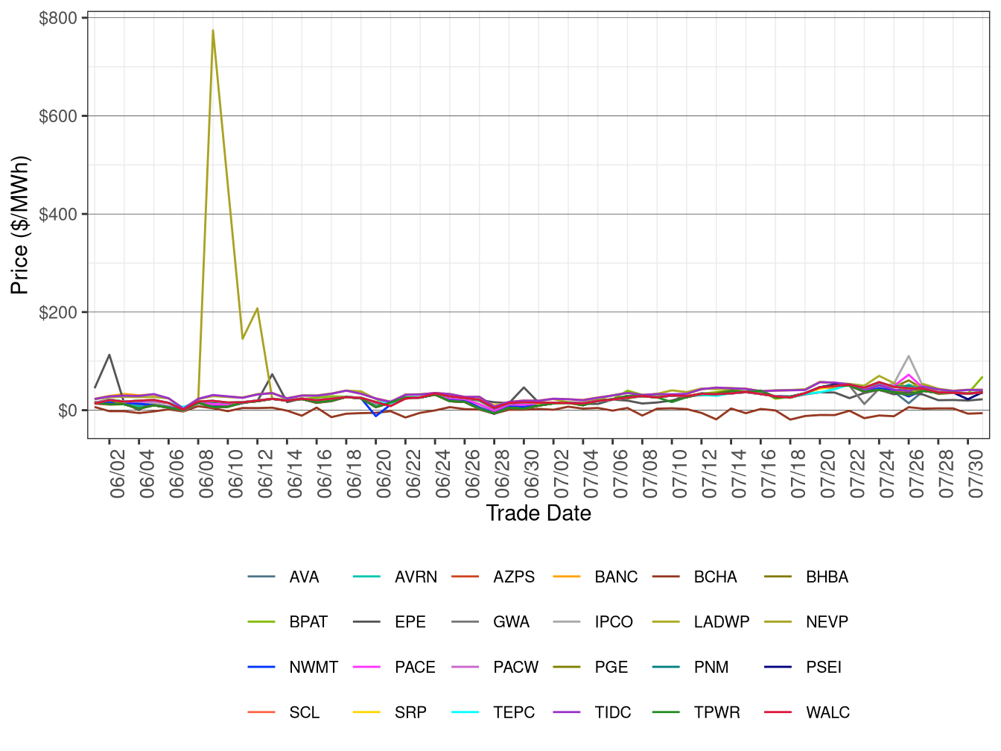The image size is (1001, 751).
Task: Click the 06/02 x-axis date label
Action: tap(118, 473)
